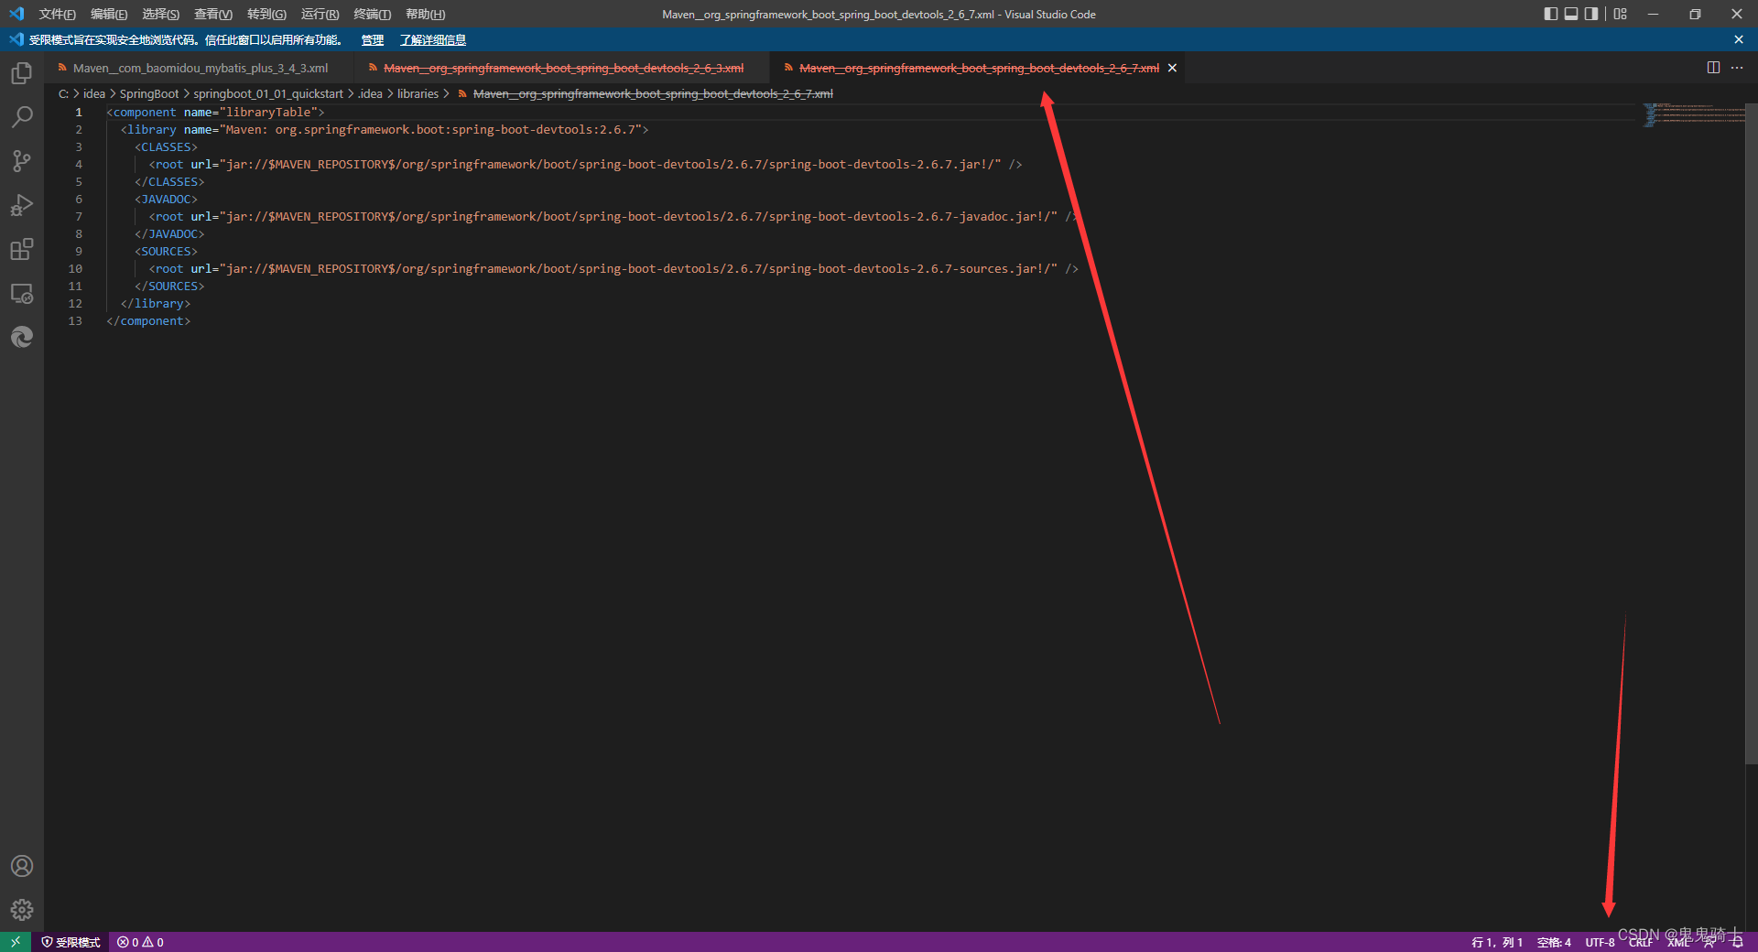
Task: Open the 编辑(E) menu
Action: (109, 14)
